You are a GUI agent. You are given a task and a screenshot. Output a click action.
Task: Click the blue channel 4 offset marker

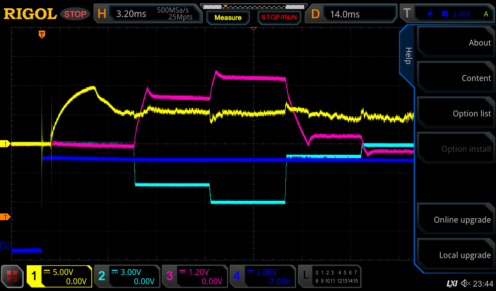click(x=6, y=246)
